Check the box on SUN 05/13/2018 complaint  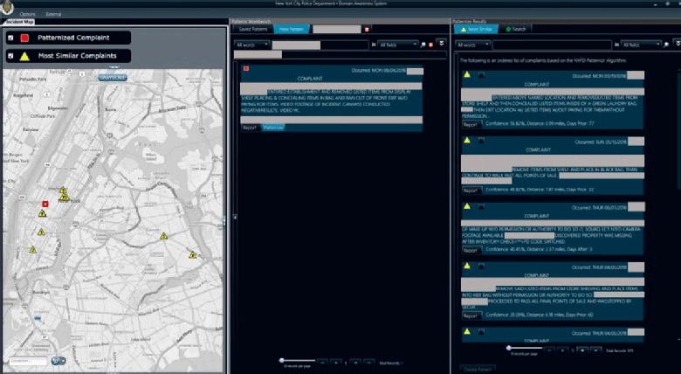481,141
